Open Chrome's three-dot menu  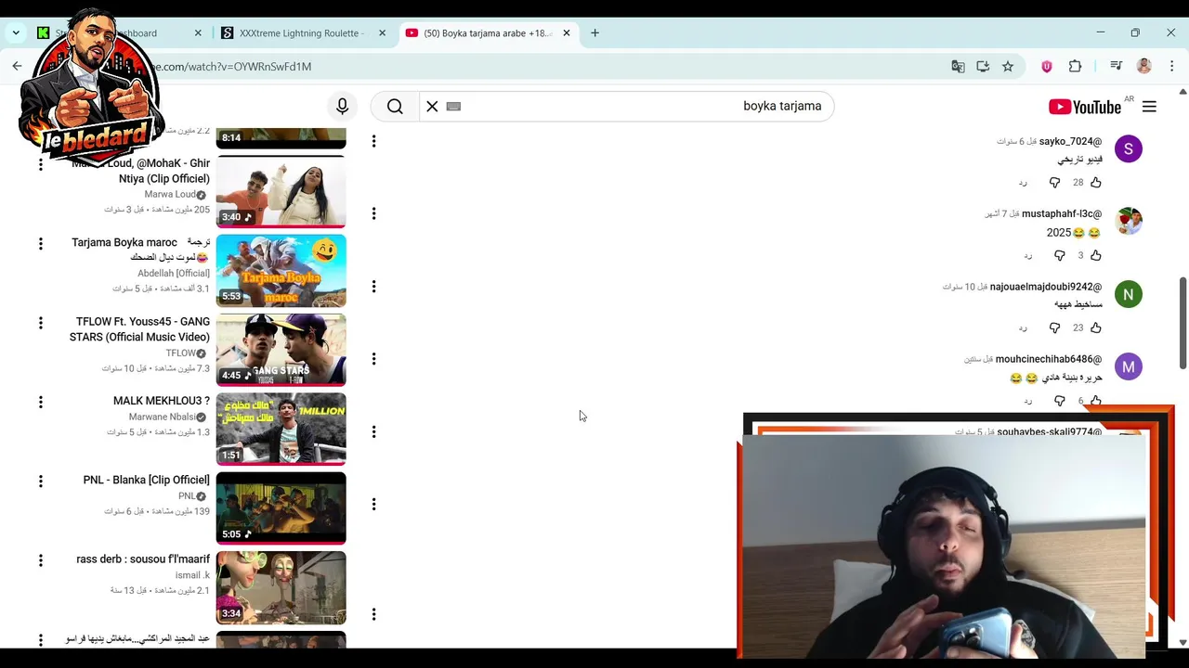tap(1171, 66)
